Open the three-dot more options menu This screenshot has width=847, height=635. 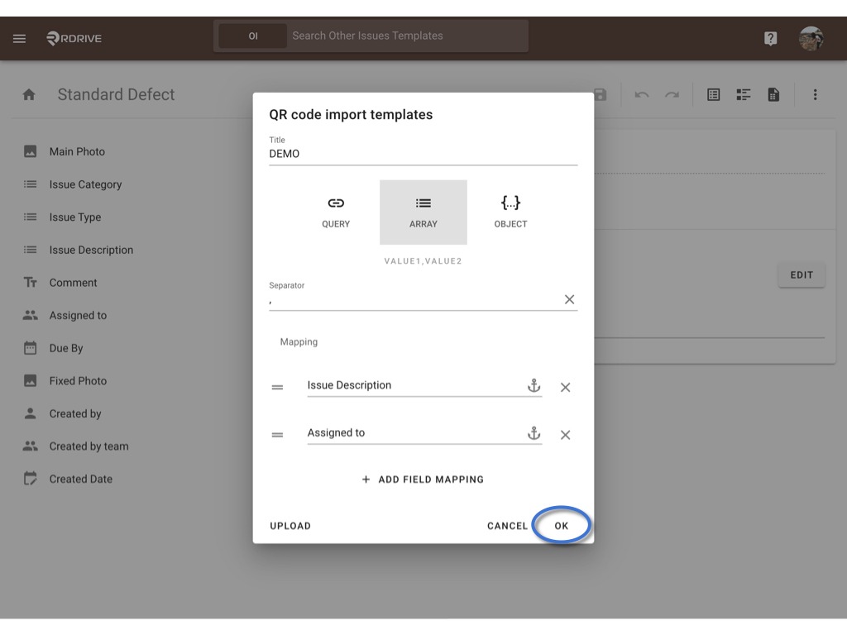click(815, 95)
